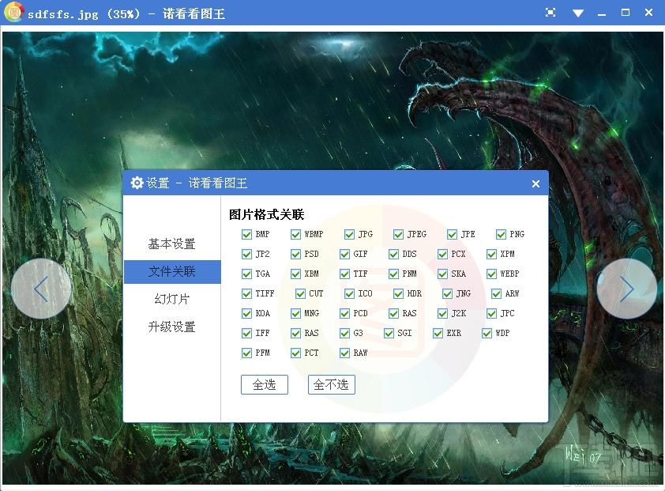This screenshot has width=665, height=491.
Task: Toggle the CUT checkbox
Action: (x=300, y=293)
